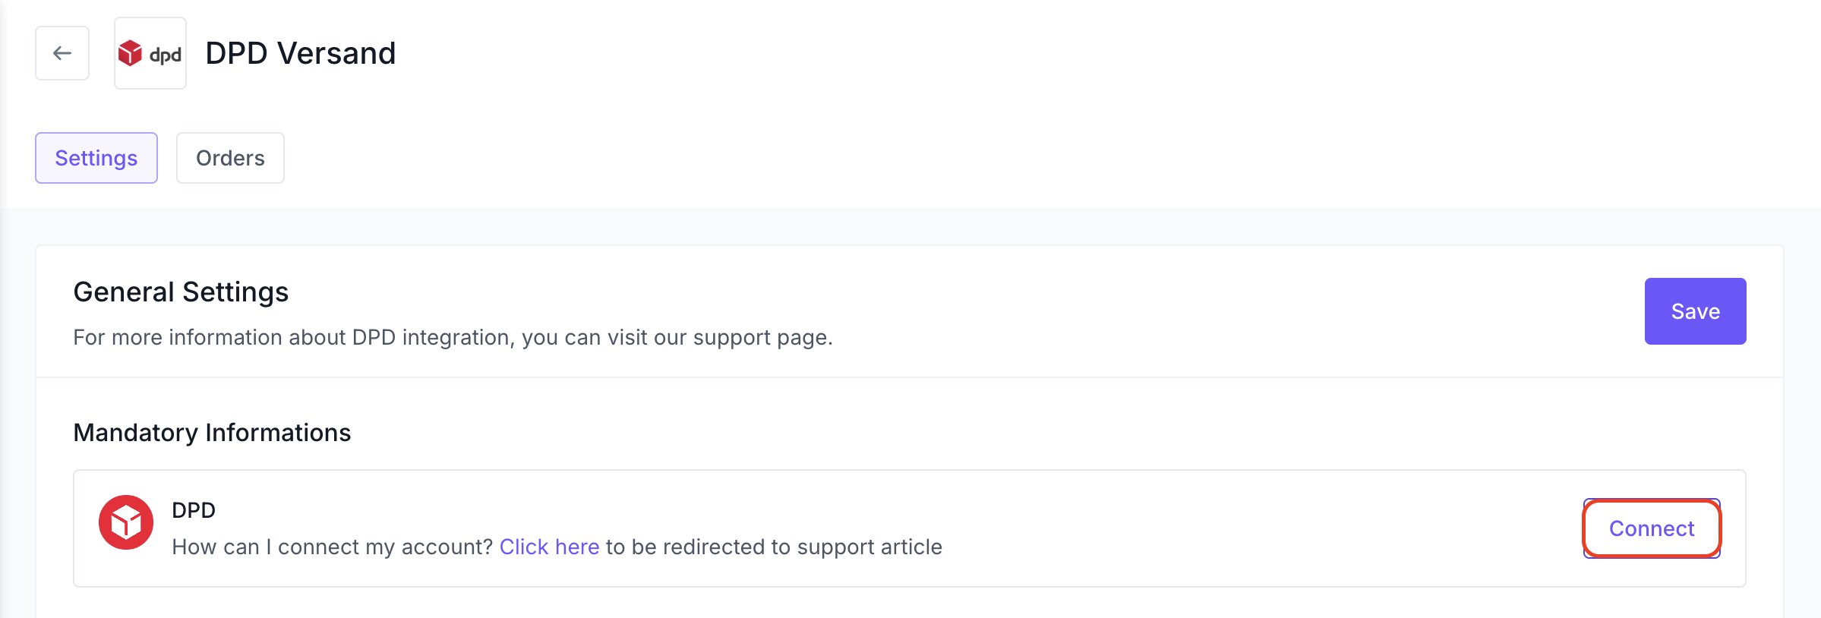Open the Settings tab

(x=96, y=158)
